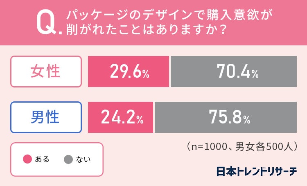Click the percent sign after 75.8
The width and height of the screenshot is (307, 186).
[x=246, y=119]
